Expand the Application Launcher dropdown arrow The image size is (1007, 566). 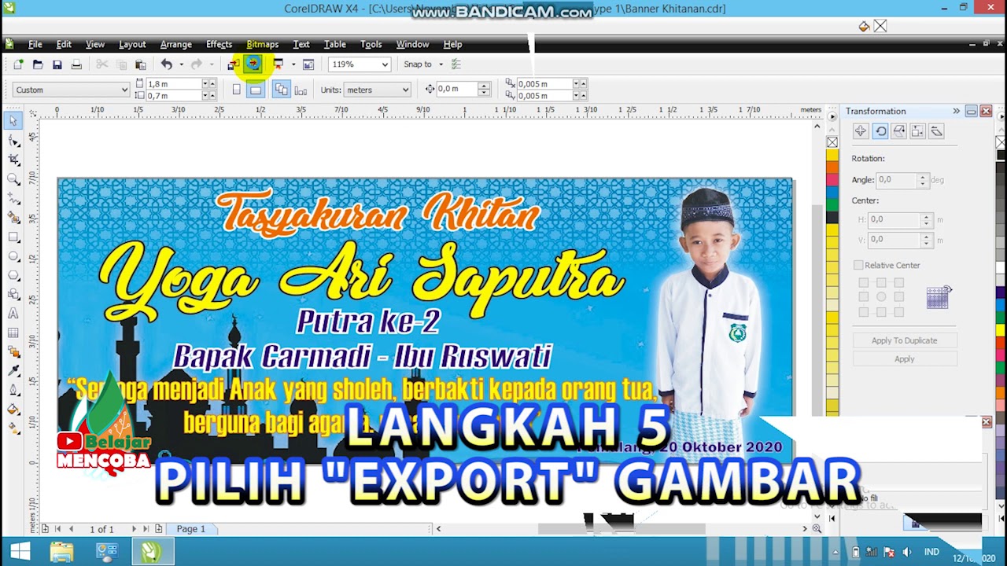pos(293,64)
